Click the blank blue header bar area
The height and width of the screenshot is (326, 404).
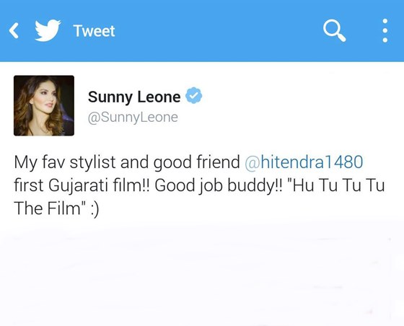click(x=219, y=30)
